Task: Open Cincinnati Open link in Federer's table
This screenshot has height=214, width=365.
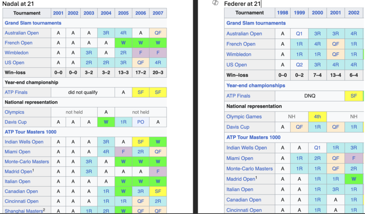Action: pos(244,210)
